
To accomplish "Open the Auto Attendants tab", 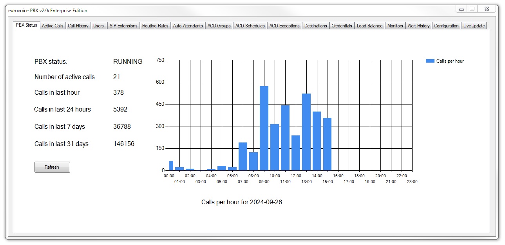I will (188, 26).
